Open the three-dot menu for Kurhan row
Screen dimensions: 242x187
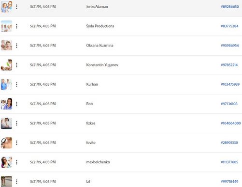click(x=16, y=84)
